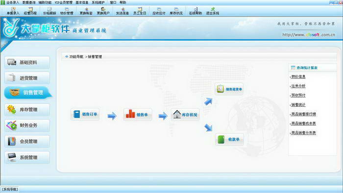This screenshot has width=343, height=193.
Task: Open the 基本信息 menu
Action: click(x=82, y=2)
